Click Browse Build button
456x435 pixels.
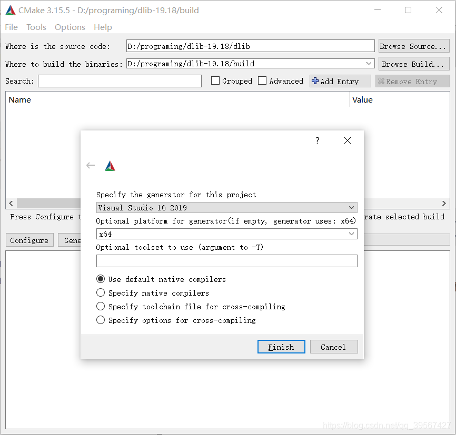[414, 64]
